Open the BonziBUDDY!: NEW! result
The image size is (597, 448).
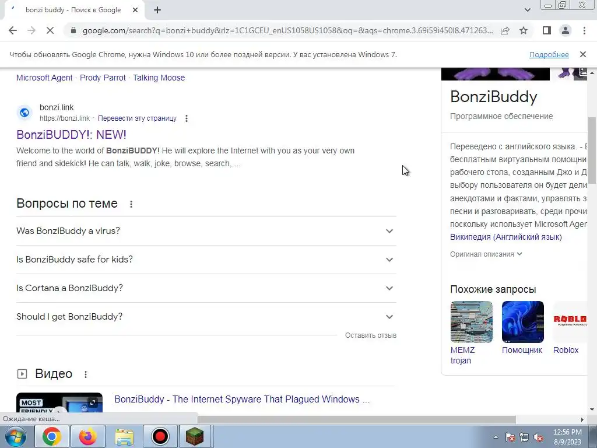pos(71,135)
